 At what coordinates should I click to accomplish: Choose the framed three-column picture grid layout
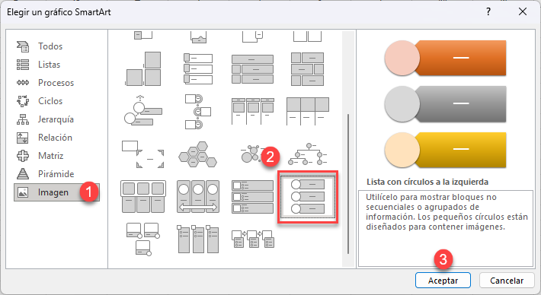pos(142,197)
